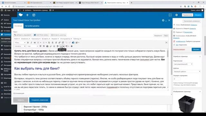Enter WPBakery fullscreen mode

[170, 15]
